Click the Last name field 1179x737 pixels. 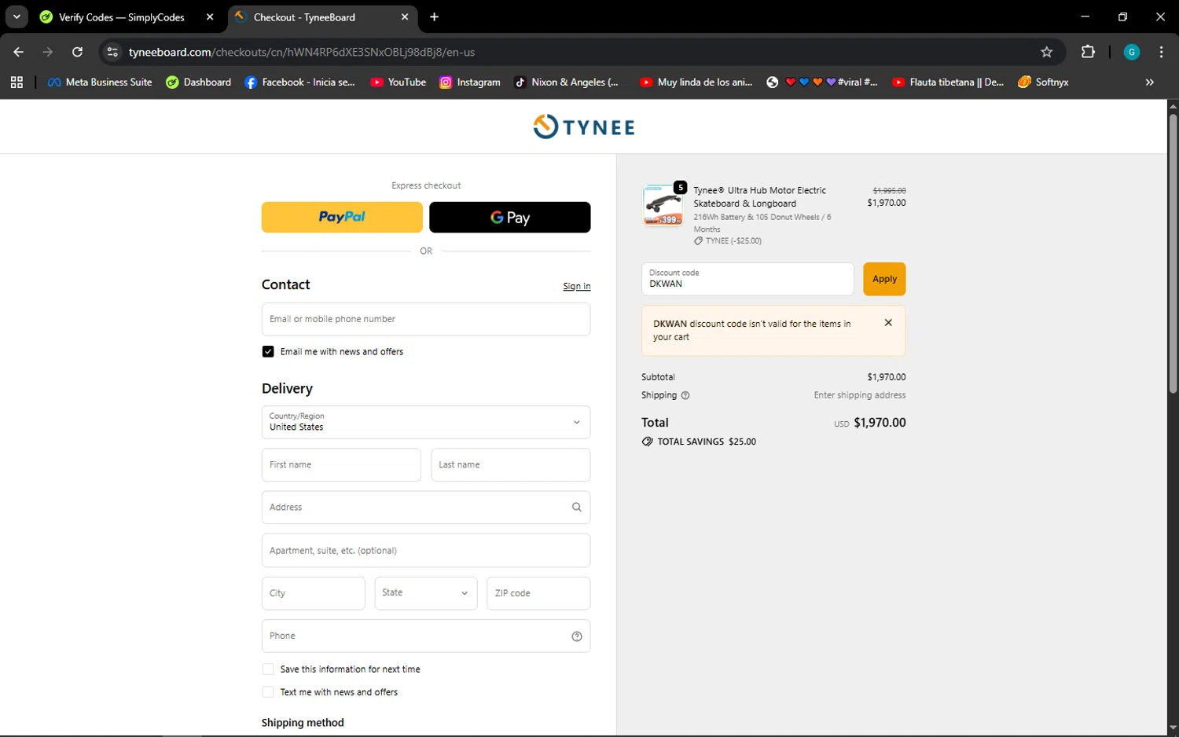coord(511,464)
